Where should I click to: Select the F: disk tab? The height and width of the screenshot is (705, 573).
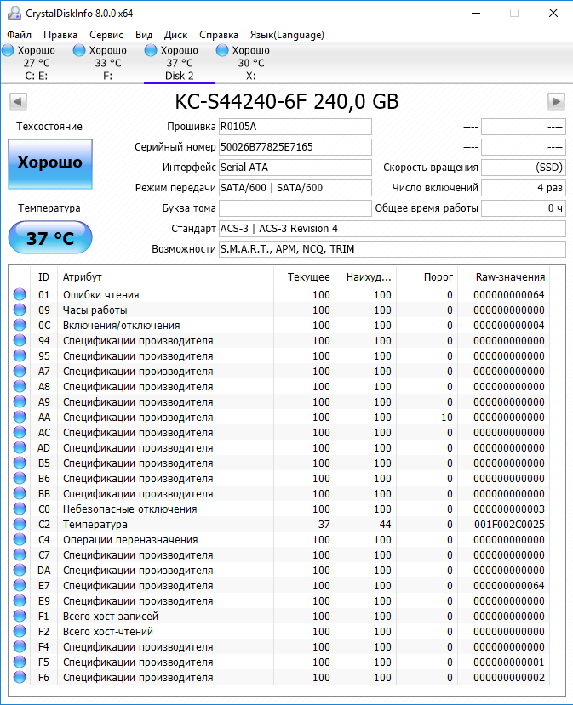(x=108, y=63)
